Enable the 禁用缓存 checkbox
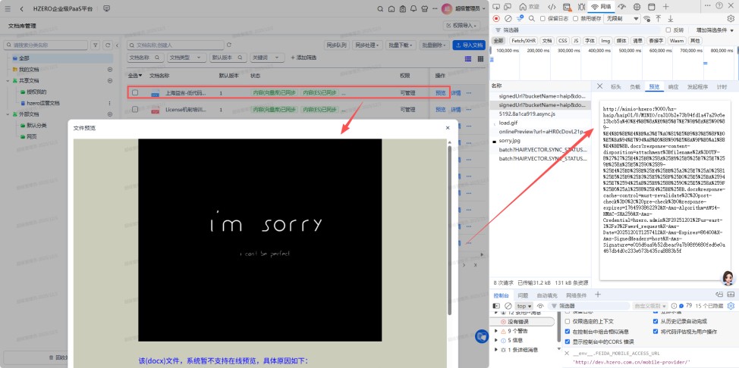This screenshot has width=739, height=368. coord(575,18)
